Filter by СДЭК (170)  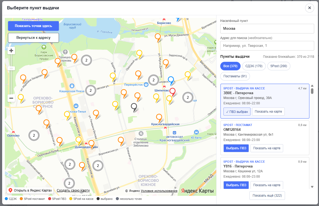point(254,66)
